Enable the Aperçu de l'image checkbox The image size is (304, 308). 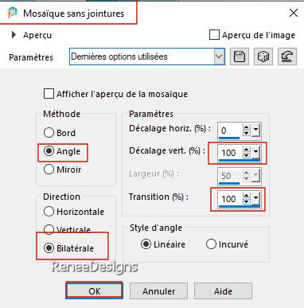coord(214,35)
